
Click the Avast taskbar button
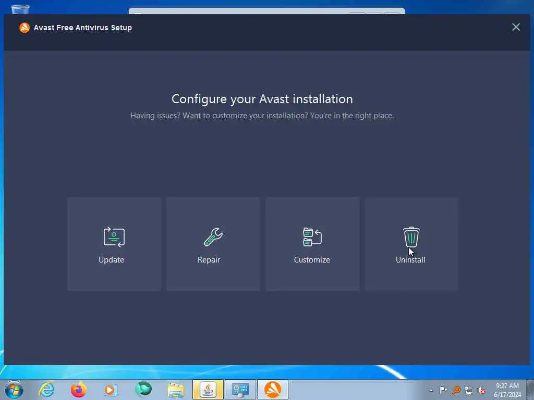click(272, 390)
